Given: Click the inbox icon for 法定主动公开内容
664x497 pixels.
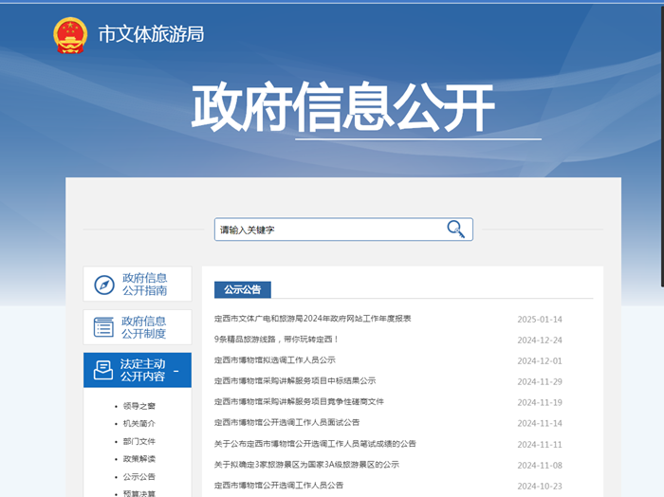Looking at the screenshot, I should click(x=103, y=370).
